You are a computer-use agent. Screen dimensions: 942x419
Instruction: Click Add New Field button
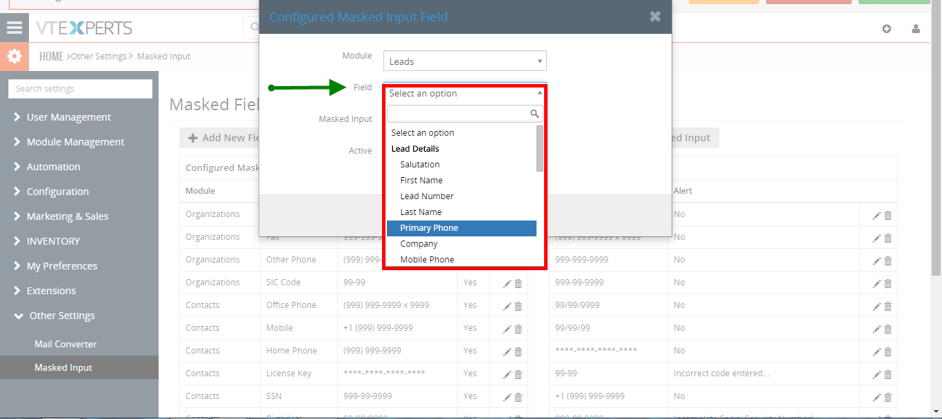click(224, 138)
